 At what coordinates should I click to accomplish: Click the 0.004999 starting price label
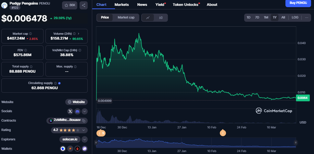(105, 101)
